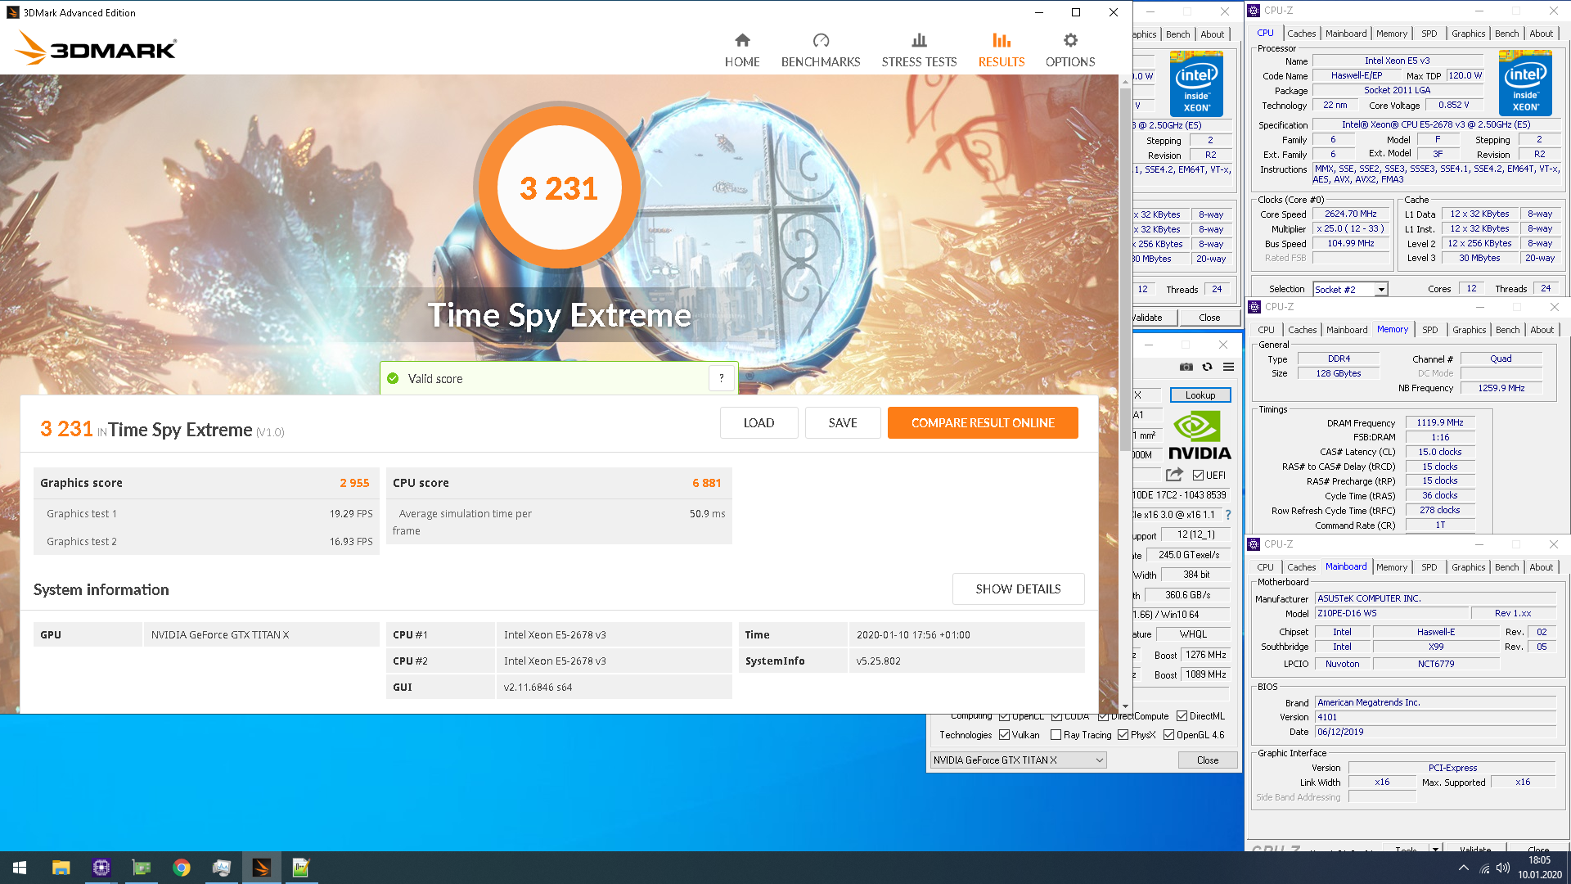Open the notepad-like app in the taskbar
Image resolution: width=1571 pixels, height=884 pixels.
click(301, 868)
